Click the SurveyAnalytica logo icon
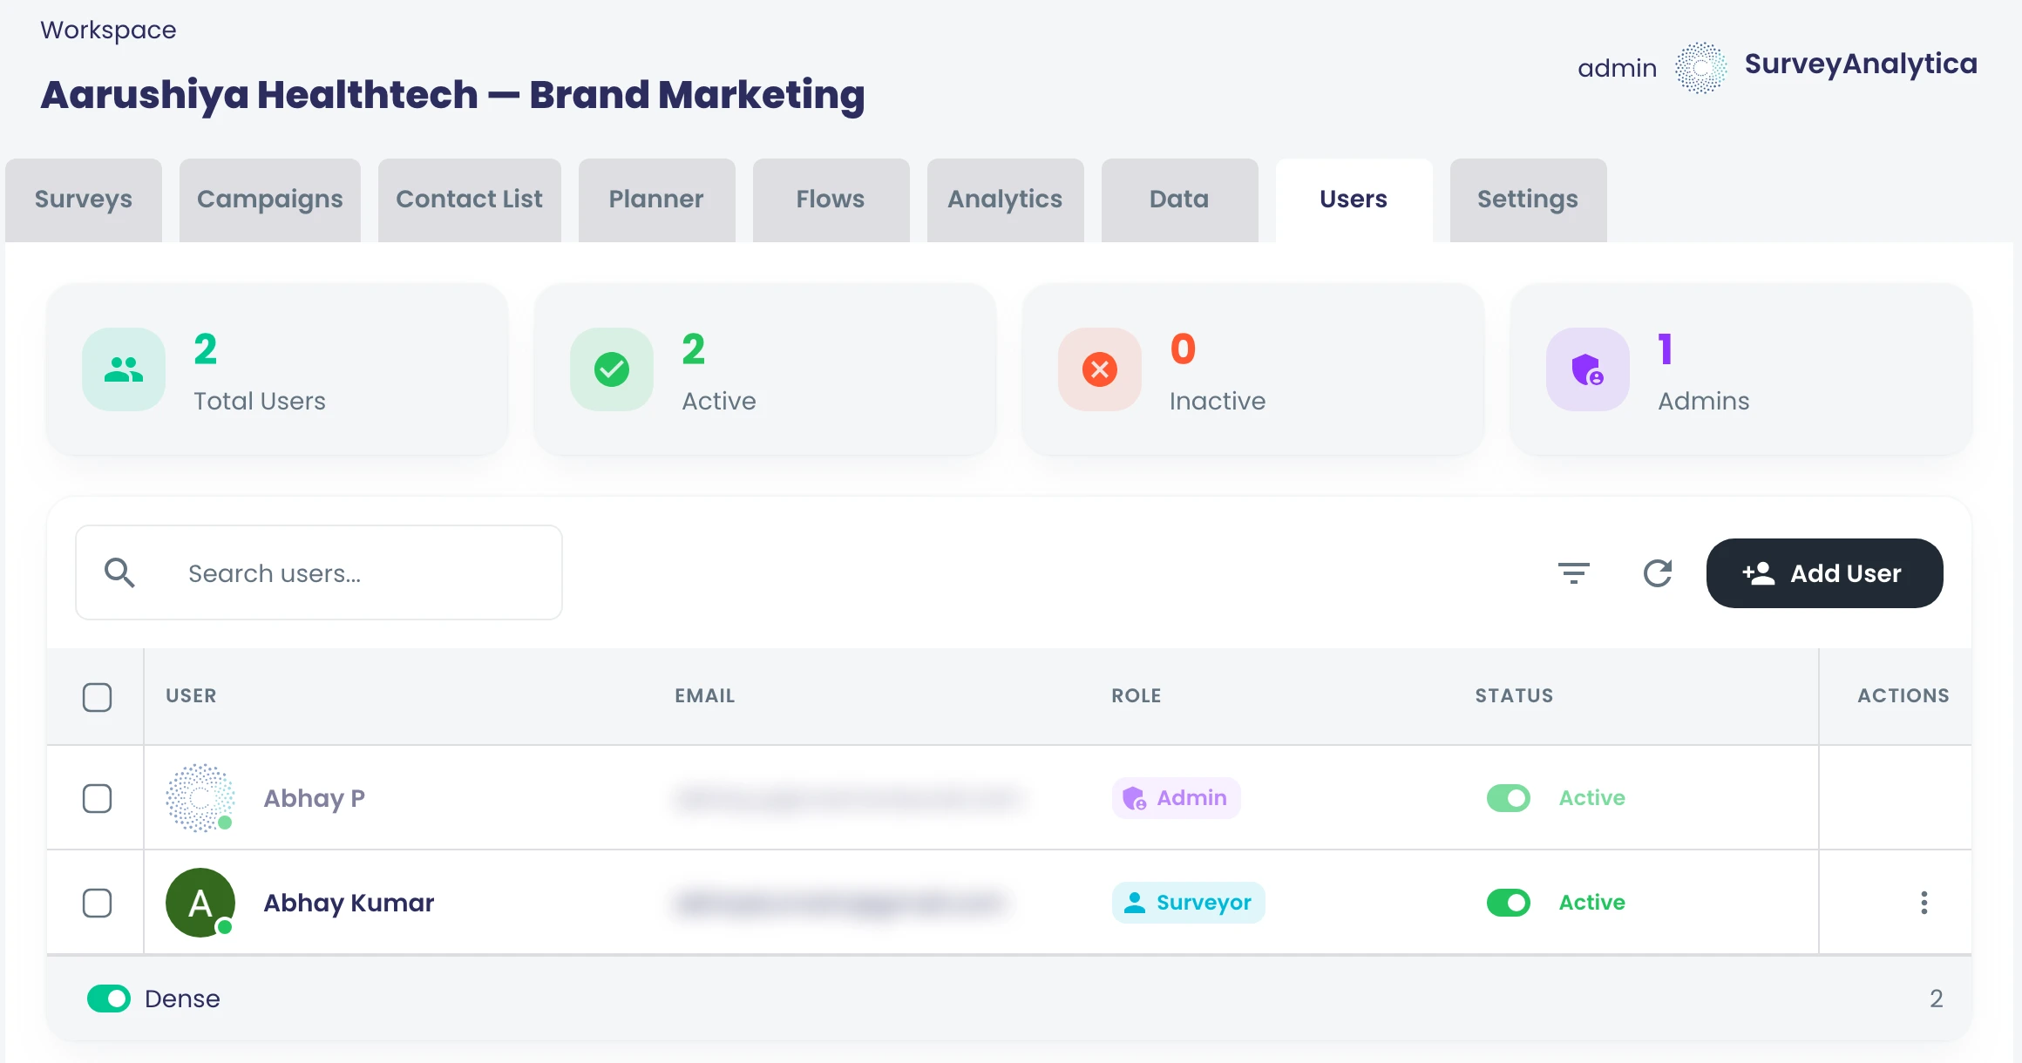This screenshot has width=2022, height=1063. point(1700,68)
